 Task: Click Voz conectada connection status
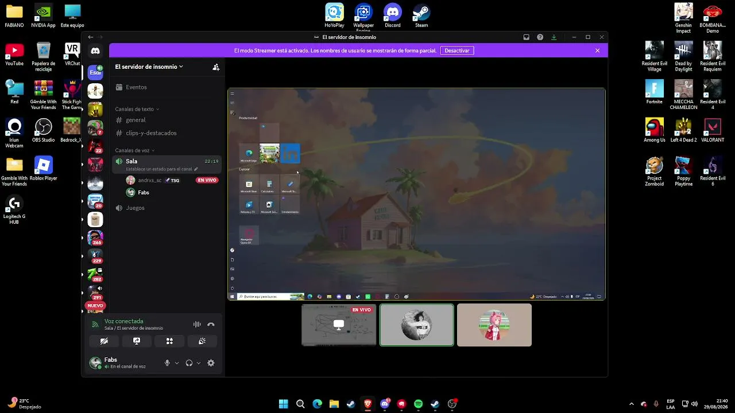(124, 321)
